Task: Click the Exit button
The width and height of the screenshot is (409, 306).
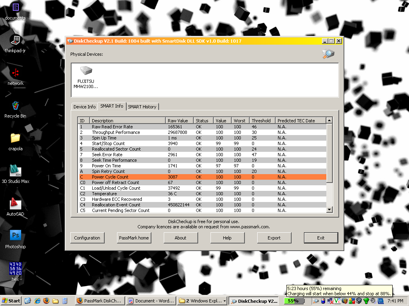Action: (x=321, y=238)
